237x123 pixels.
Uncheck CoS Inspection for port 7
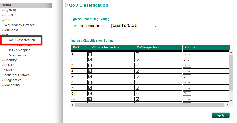point(138,88)
